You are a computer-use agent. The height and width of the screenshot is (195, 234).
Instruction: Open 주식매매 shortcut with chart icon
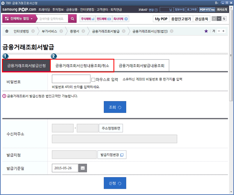pos(87,19)
